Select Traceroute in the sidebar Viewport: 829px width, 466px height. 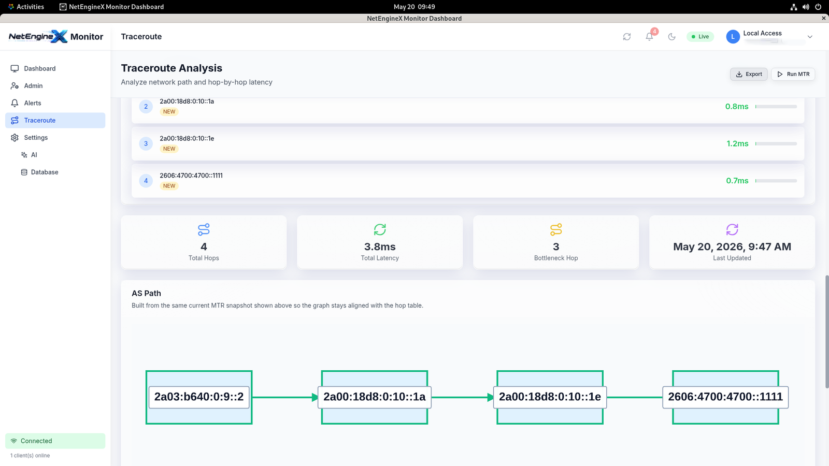click(x=55, y=120)
